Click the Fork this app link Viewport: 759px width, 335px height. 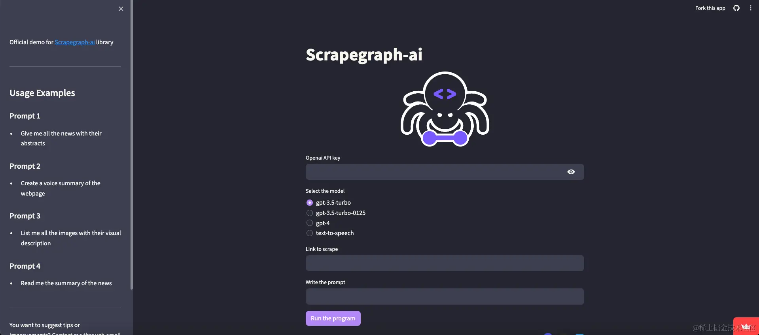pyautogui.click(x=710, y=8)
